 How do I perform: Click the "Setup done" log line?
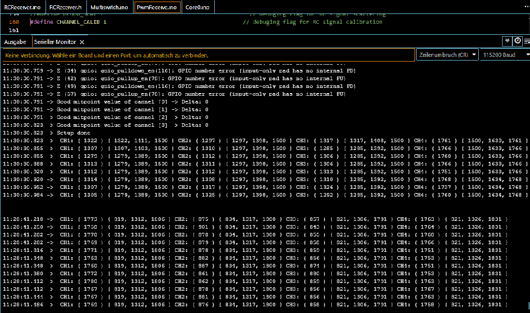73,133
